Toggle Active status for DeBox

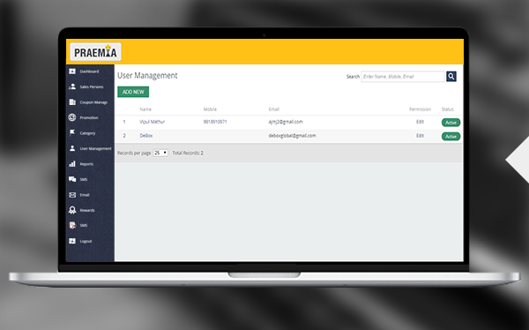tap(451, 137)
